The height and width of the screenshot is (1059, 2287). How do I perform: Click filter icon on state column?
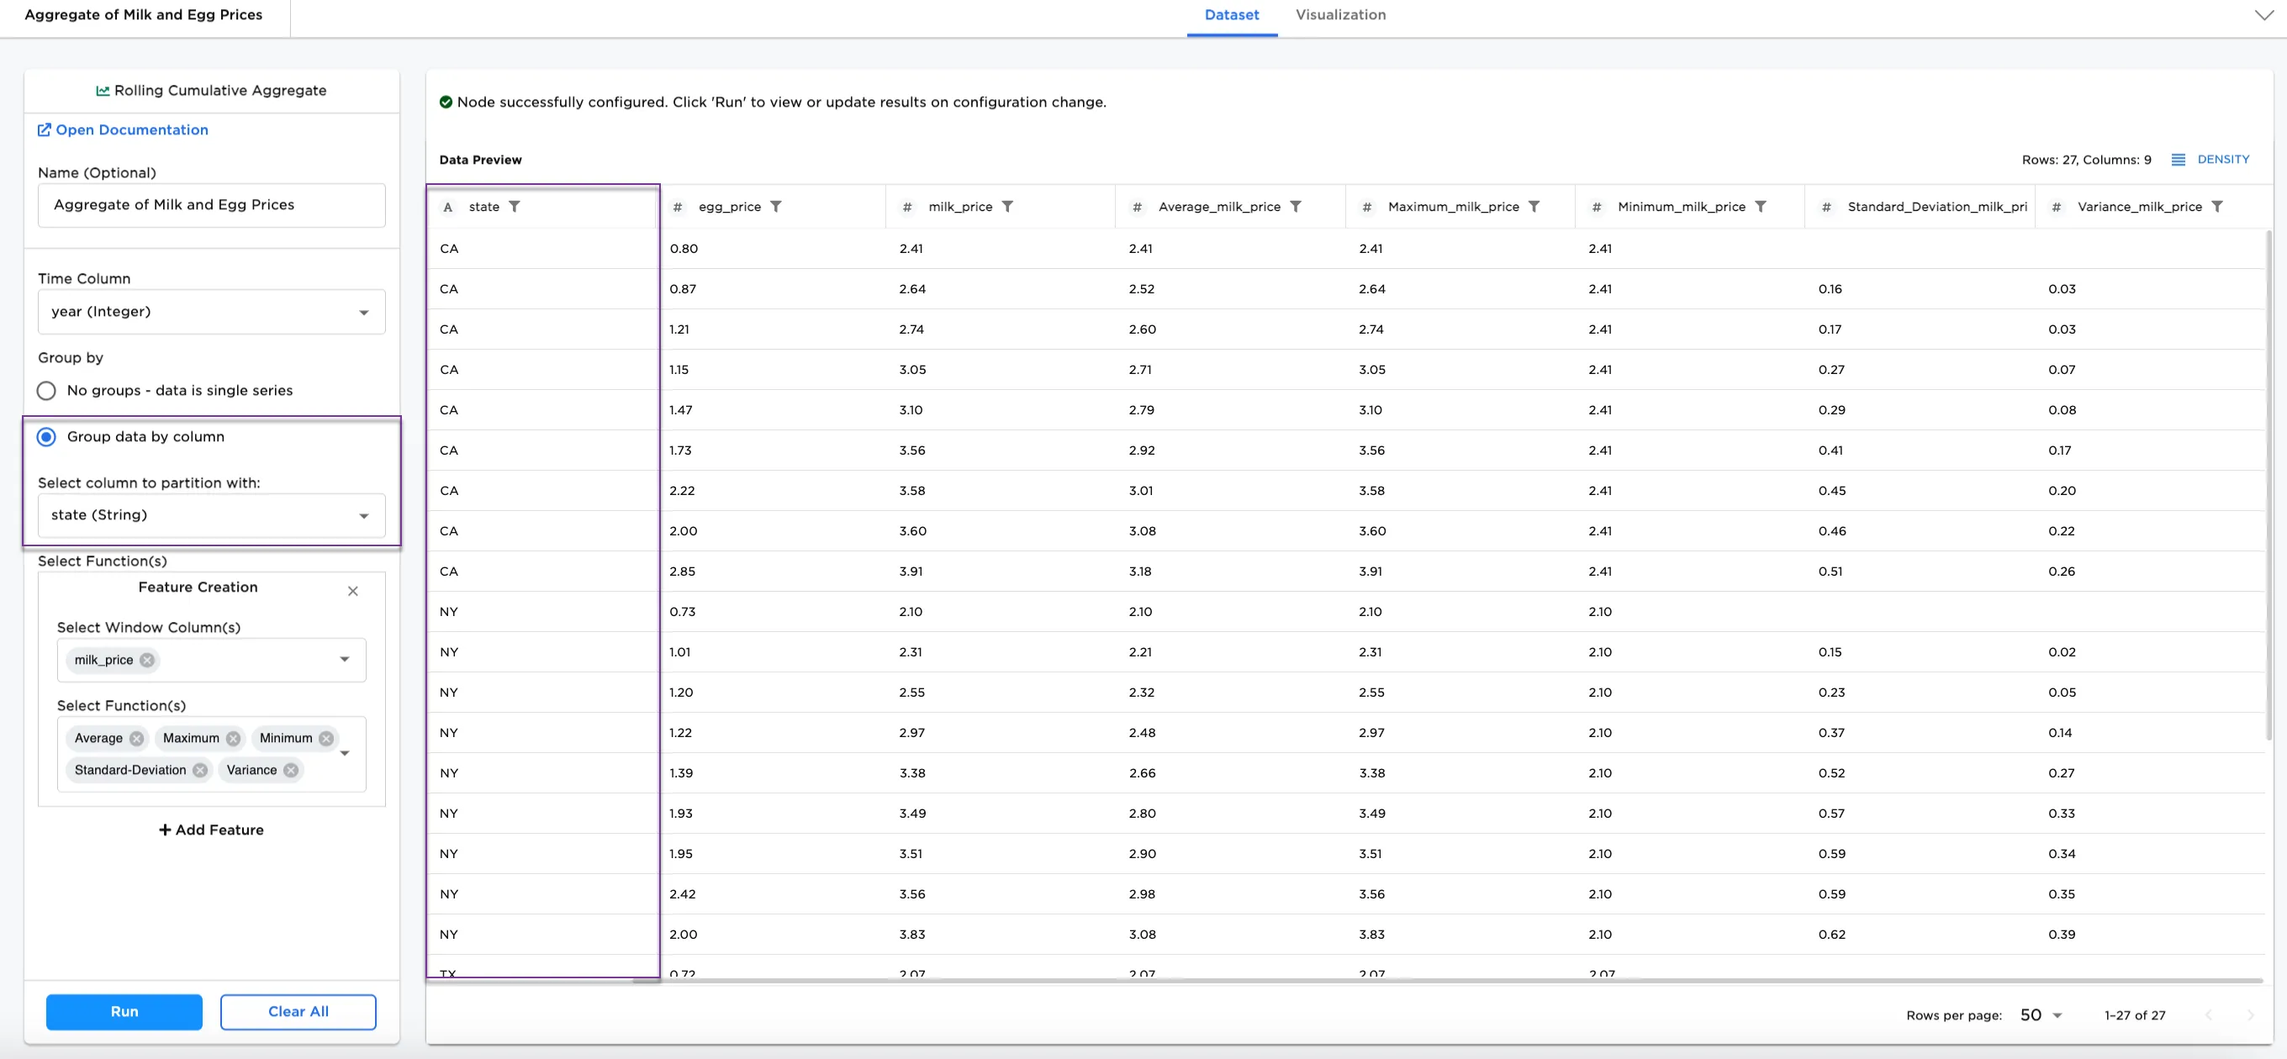pyautogui.click(x=514, y=207)
